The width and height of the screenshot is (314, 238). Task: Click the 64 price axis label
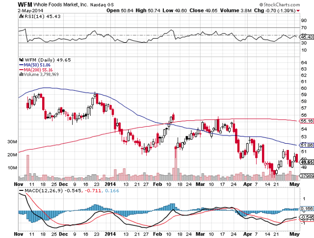click(x=304, y=62)
